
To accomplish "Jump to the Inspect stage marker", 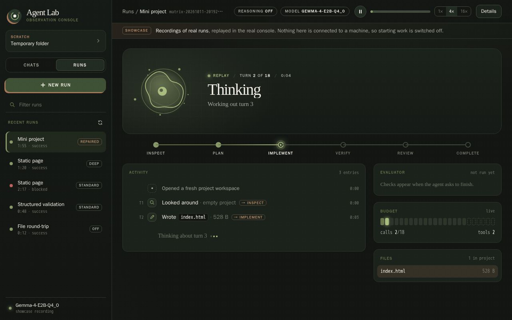I will click(156, 145).
